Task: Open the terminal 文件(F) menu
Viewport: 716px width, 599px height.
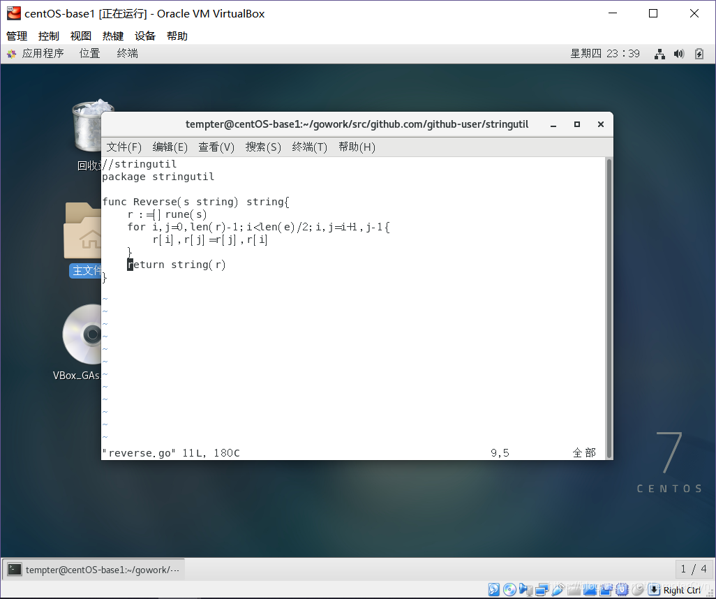Action: point(124,147)
